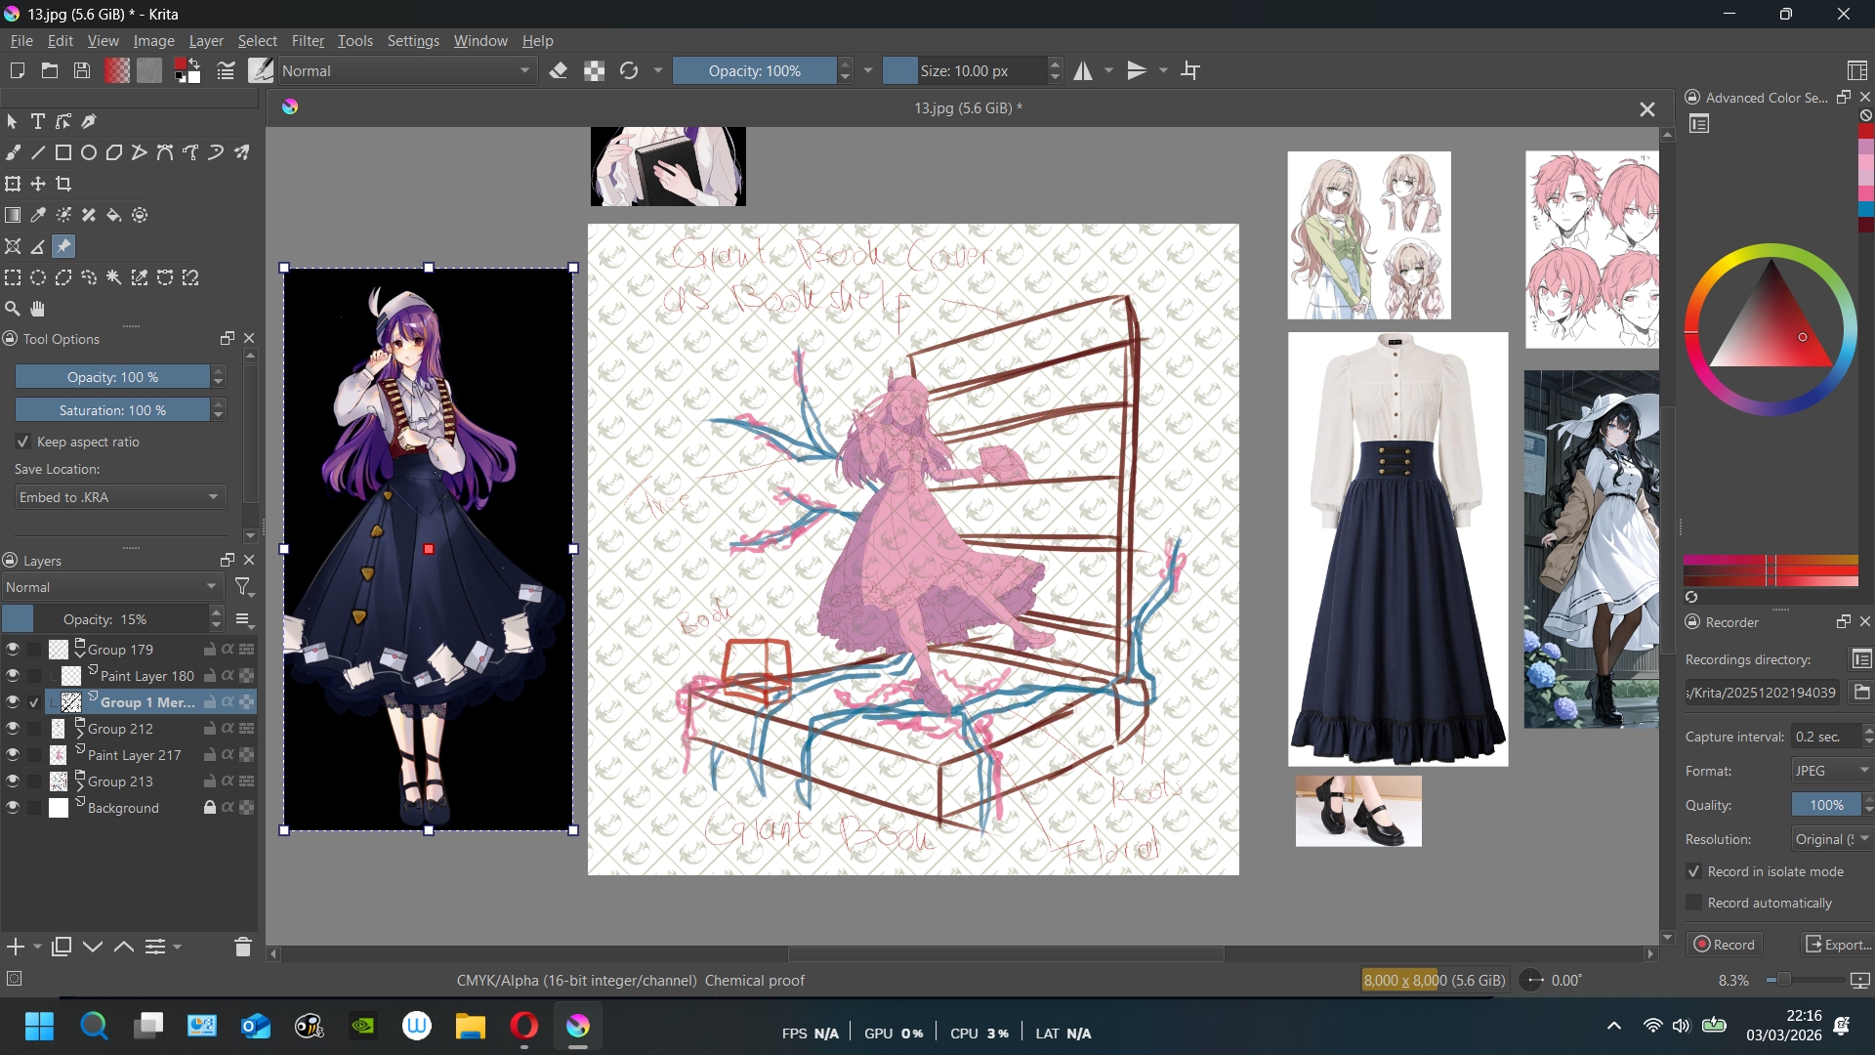Pick the Fill bucket tool
Screen dimensions: 1875x1055
point(114,215)
